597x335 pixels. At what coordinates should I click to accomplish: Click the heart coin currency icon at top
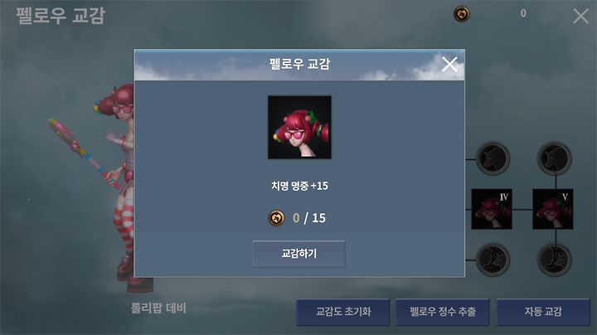(462, 14)
